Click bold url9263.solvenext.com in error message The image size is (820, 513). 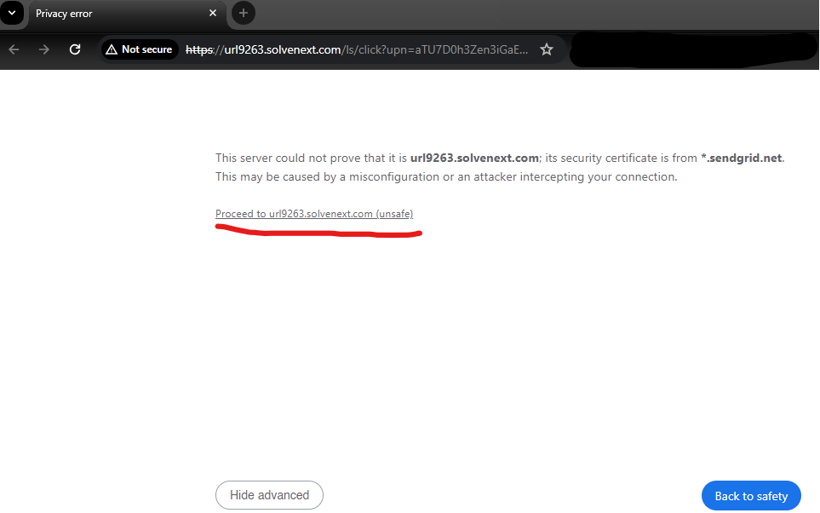pyautogui.click(x=474, y=159)
